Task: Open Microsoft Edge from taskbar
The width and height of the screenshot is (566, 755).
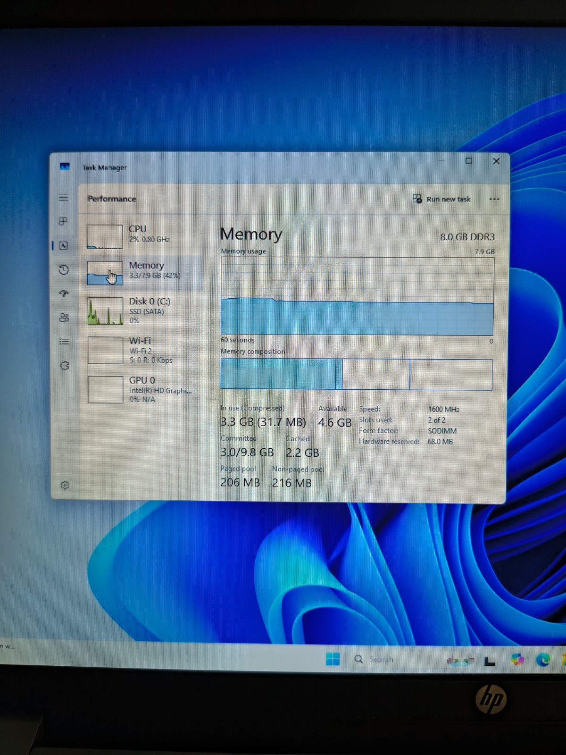Action: [543, 660]
